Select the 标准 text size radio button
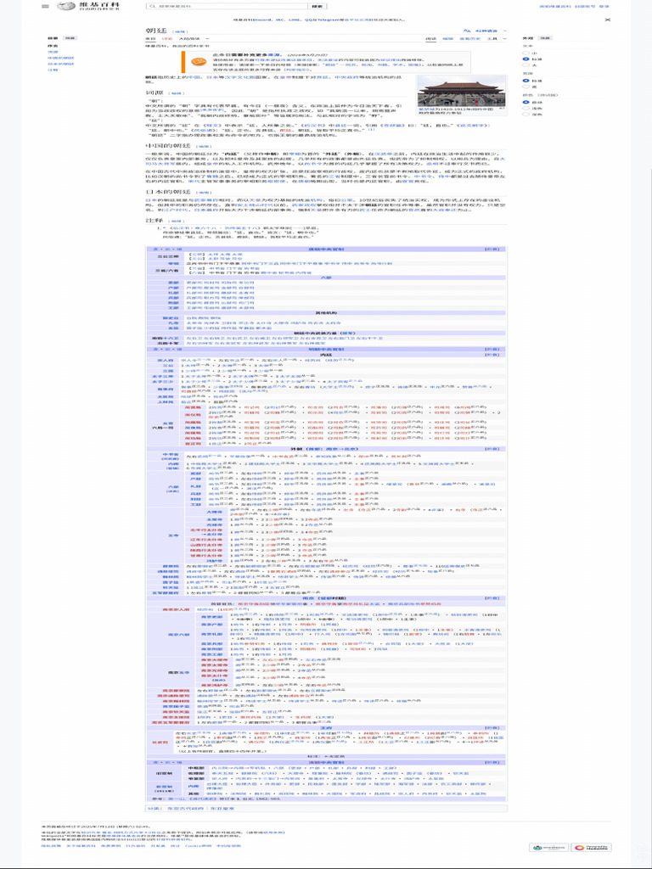The width and height of the screenshot is (652, 869). click(526, 59)
